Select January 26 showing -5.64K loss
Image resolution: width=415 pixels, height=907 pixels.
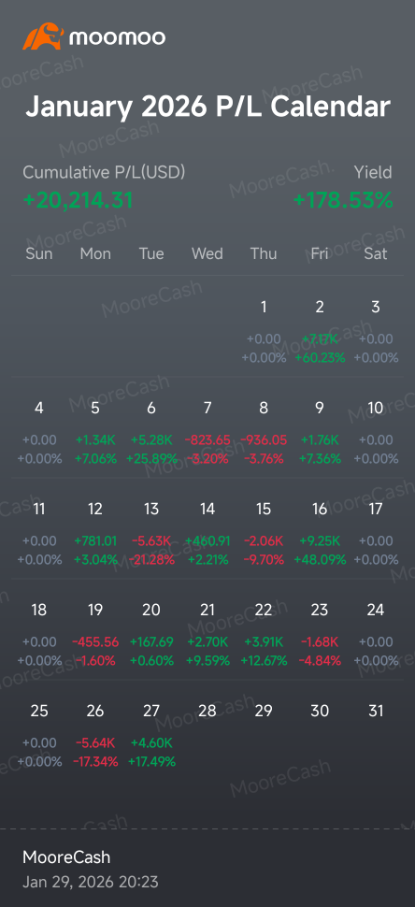[x=95, y=736]
